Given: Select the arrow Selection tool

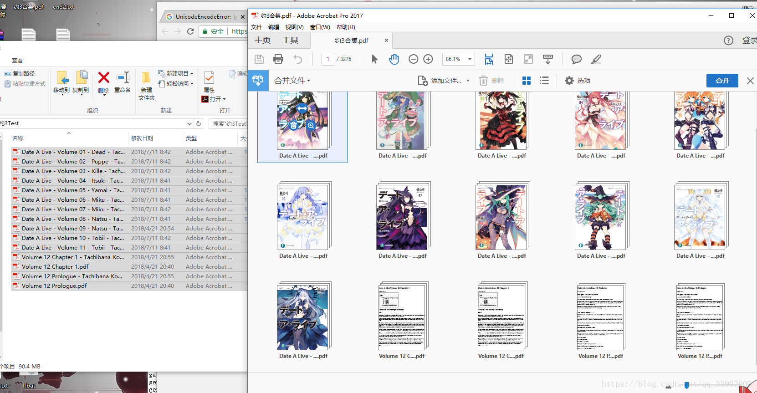Looking at the screenshot, I should coord(374,59).
